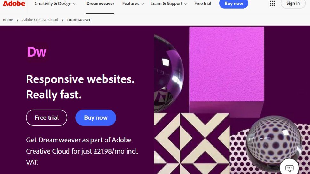Click the Sign in button
The image size is (310, 174).
click(x=293, y=4)
